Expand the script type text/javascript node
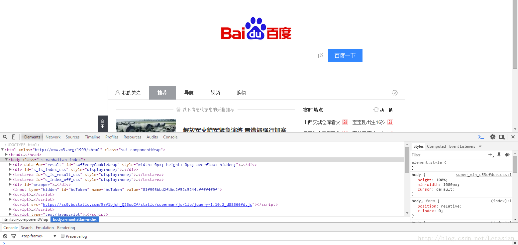 click(x=10, y=214)
